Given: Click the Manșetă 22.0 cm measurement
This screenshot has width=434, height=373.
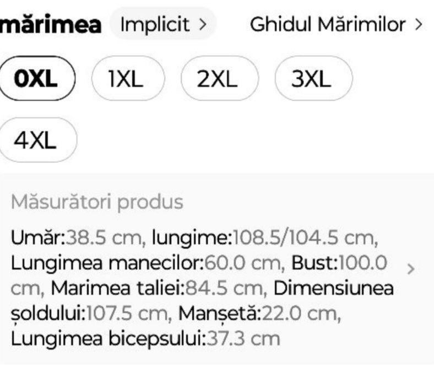Looking at the screenshot, I should click(x=259, y=313).
